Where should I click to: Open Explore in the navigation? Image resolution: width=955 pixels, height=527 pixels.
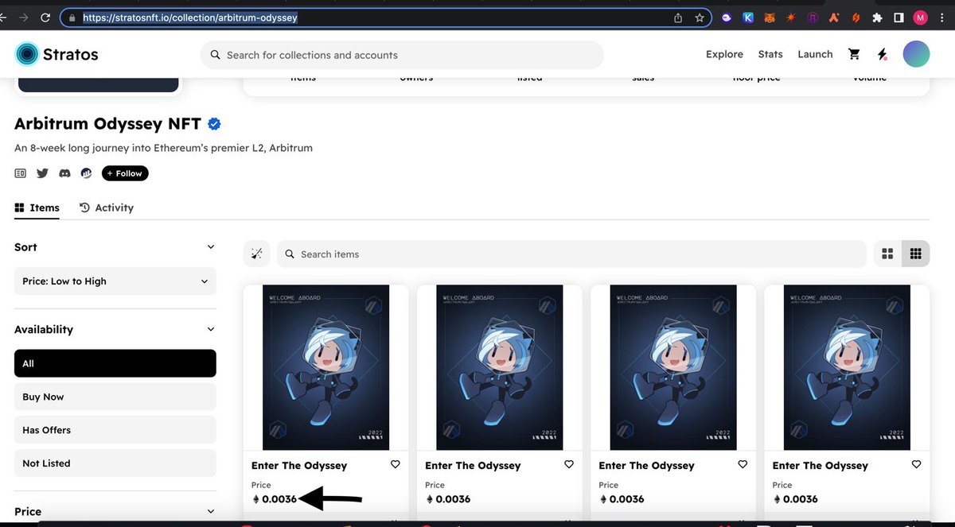(x=724, y=54)
